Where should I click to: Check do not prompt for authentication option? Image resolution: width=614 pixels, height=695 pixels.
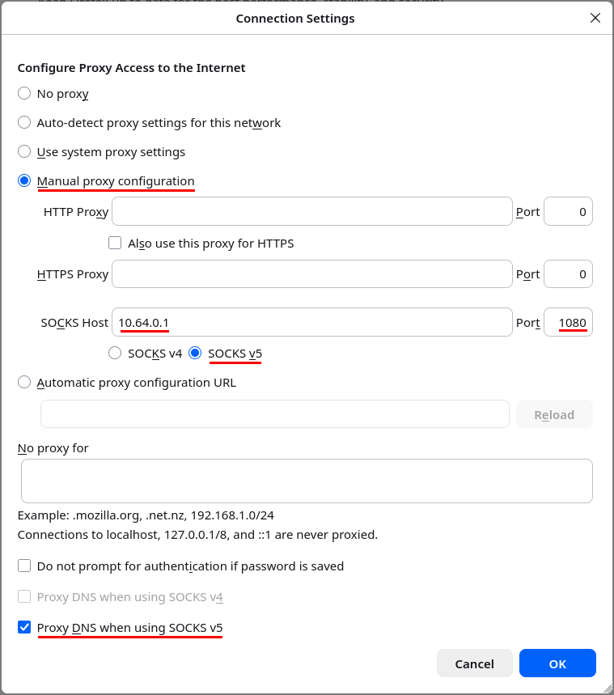click(23, 566)
